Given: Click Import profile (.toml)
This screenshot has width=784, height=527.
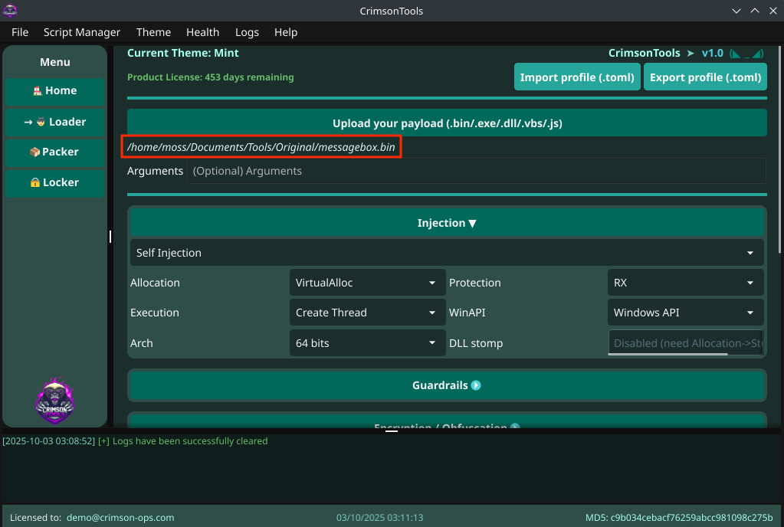Looking at the screenshot, I should (x=577, y=77).
